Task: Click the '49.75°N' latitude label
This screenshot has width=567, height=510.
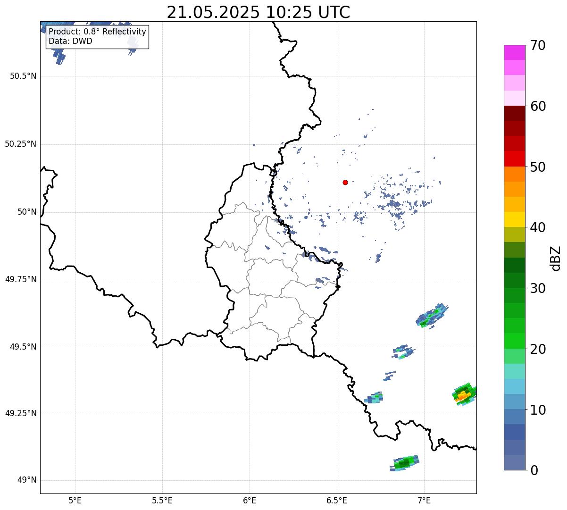Action: pos(21,279)
